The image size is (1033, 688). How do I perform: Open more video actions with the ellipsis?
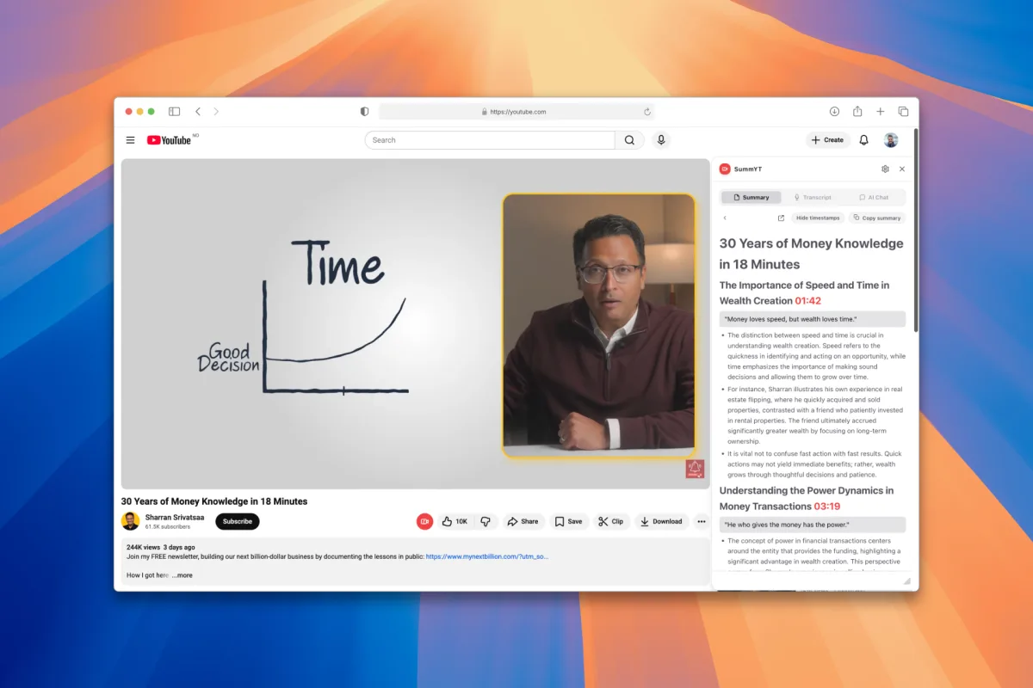coord(702,521)
